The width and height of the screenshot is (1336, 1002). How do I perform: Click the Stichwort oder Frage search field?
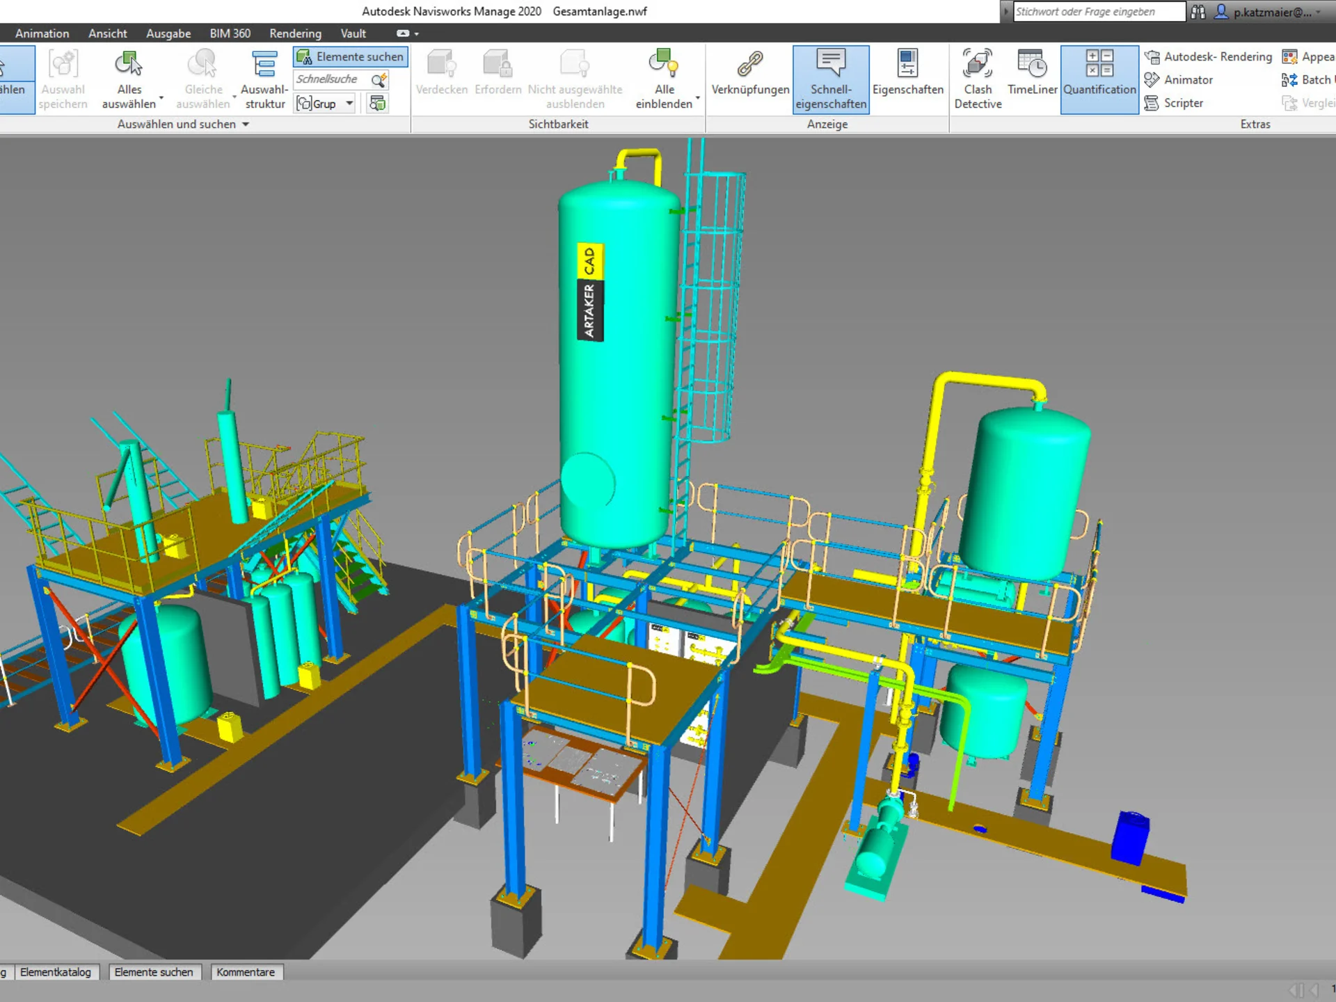tap(1098, 12)
